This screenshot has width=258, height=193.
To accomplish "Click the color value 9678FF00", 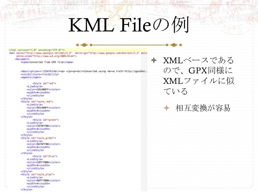I will point(43,144).
